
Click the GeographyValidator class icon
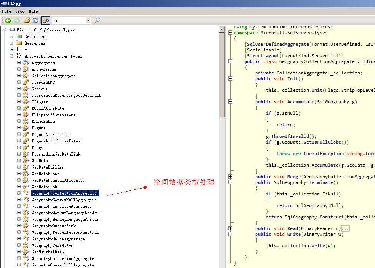[x=26, y=245]
